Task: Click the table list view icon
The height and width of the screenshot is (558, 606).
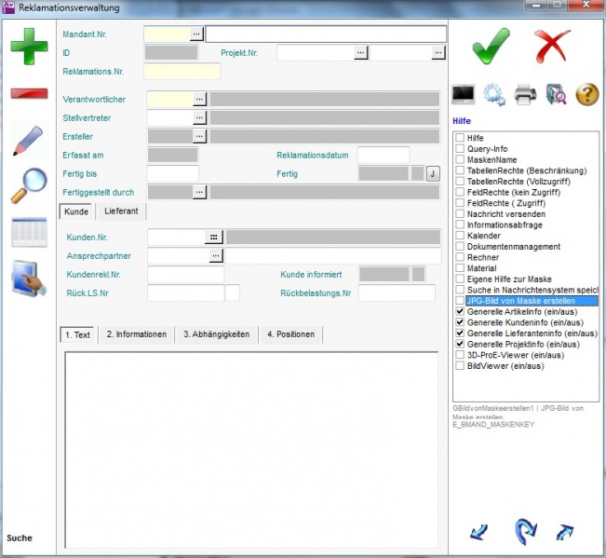Action: (29, 233)
